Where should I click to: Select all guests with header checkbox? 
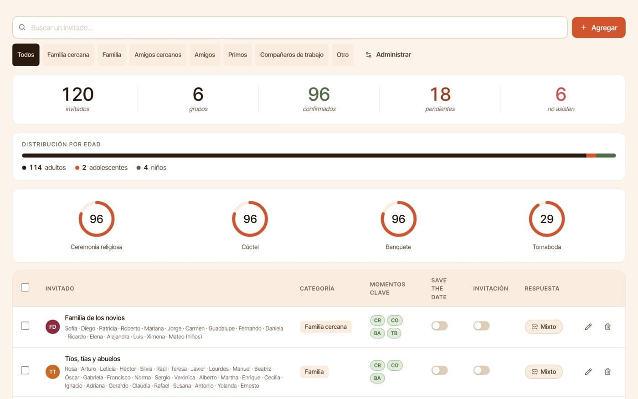tap(25, 287)
